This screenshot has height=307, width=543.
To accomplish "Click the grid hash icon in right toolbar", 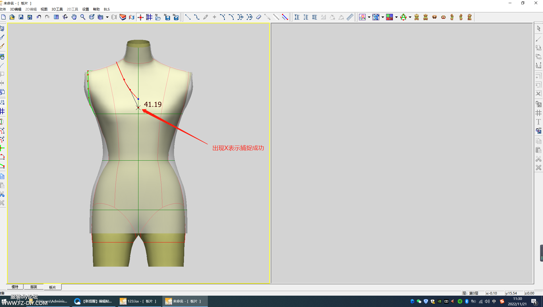I will [538, 113].
